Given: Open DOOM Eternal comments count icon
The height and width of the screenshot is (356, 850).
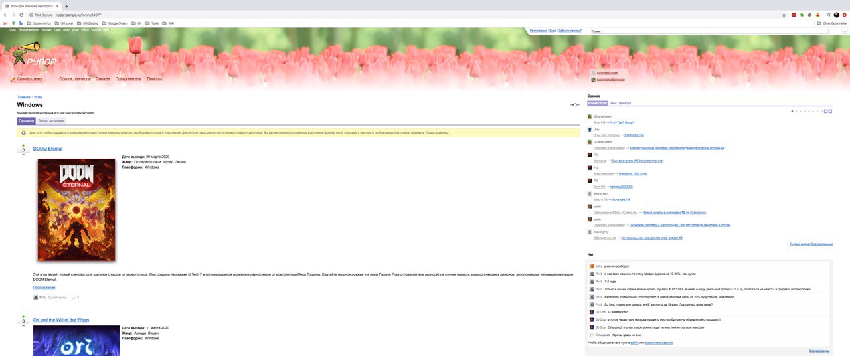Looking at the screenshot, I should tap(75, 297).
